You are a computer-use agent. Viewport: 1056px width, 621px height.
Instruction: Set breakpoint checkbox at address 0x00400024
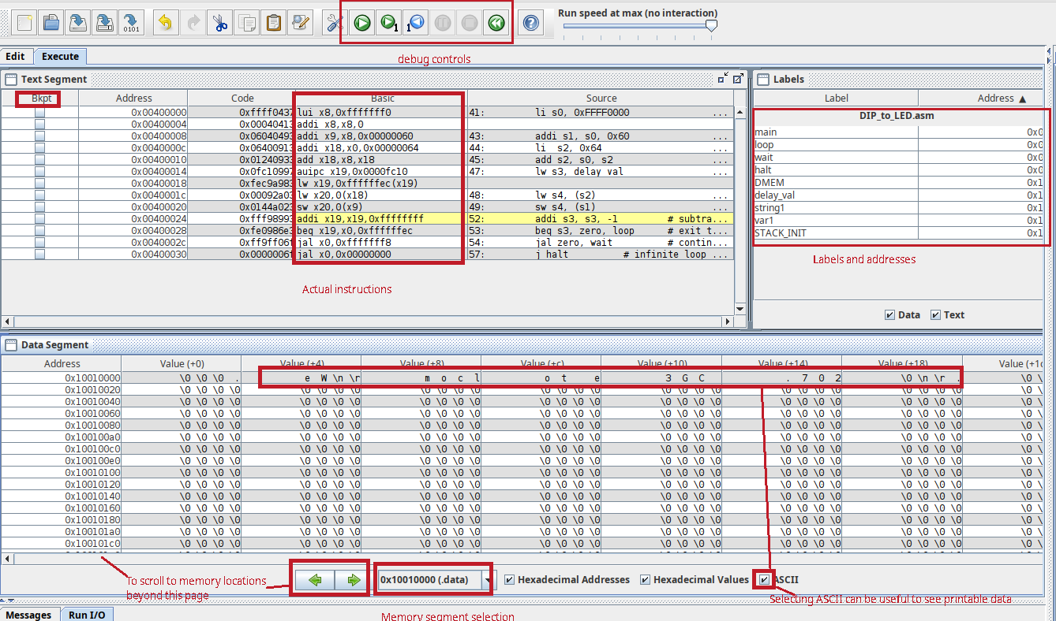tap(39, 219)
